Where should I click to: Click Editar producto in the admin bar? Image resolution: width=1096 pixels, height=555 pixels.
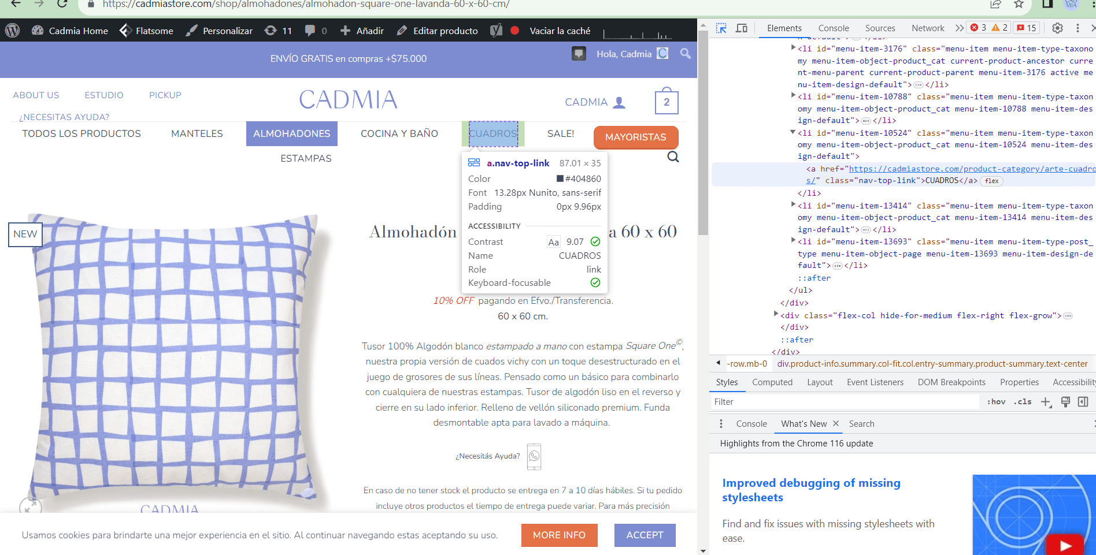point(438,31)
